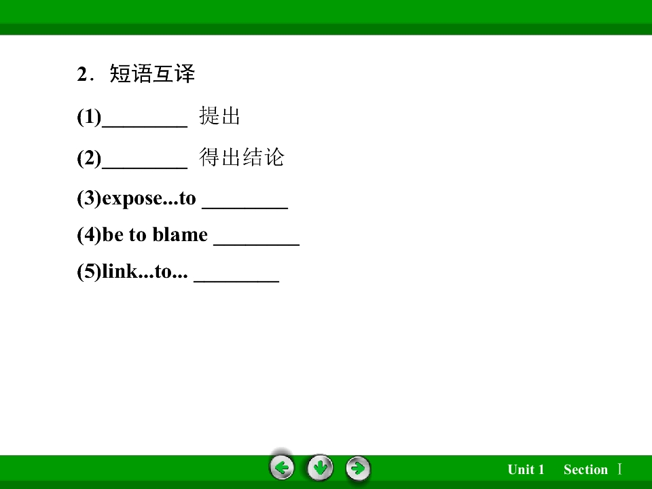The width and height of the screenshot is (652, 489).
Task: Advance with the right arrow button
Action: point(358,468)
